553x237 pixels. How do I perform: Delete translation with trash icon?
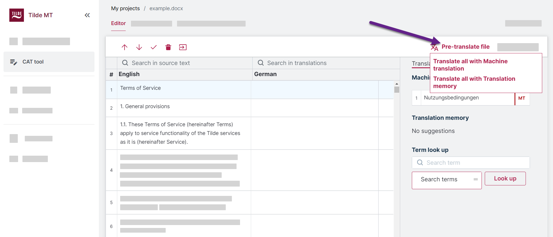click(x=168, y=47)
